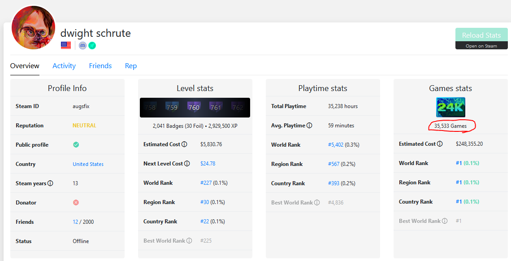Click the level 759 badge
Viewport: 511px width, 261px height.
pos(172,107)
